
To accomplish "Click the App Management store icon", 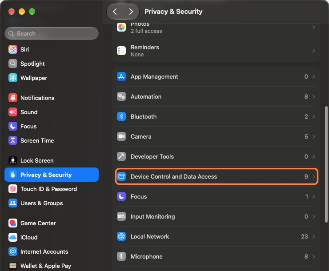I will pyautogui.click(x=121, y=76).
